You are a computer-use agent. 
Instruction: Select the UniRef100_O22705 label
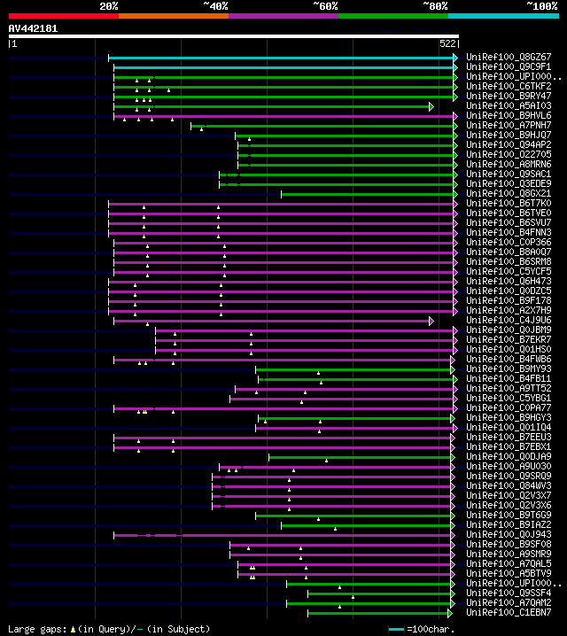509,154
